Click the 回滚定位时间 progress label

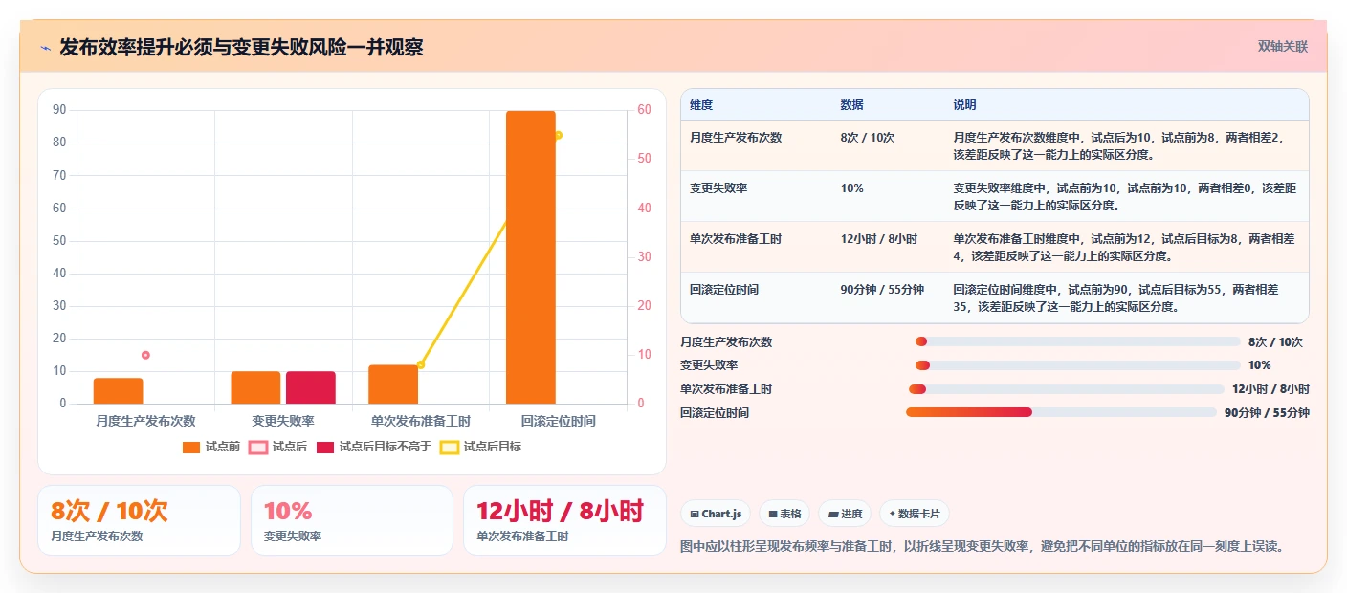point(715,413)
